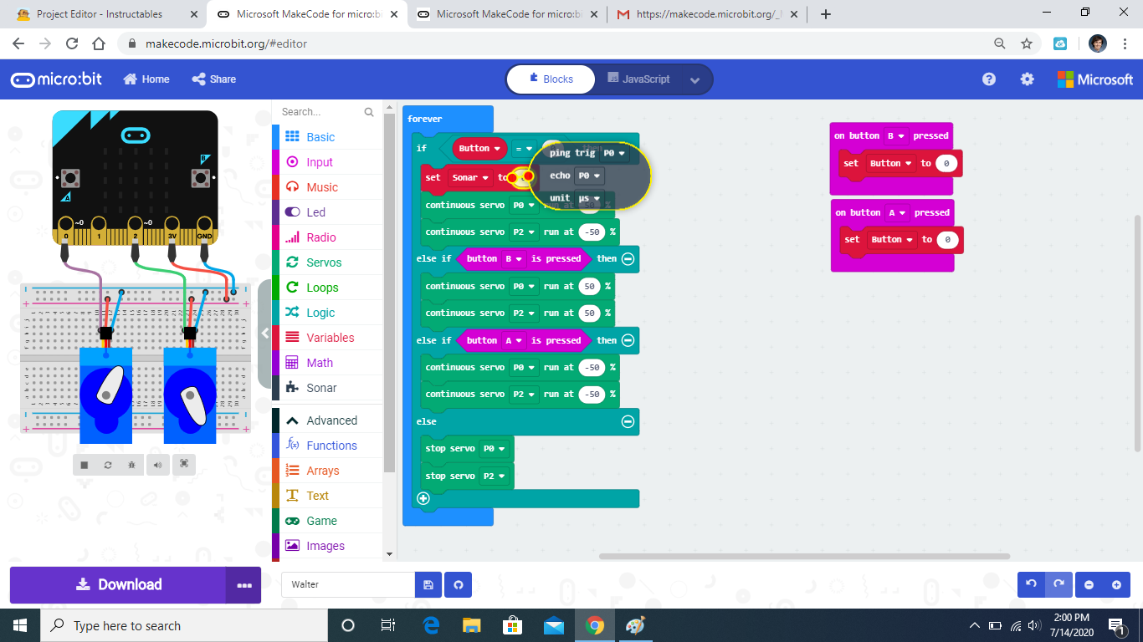Click the project name field Walter

[348, 584]
